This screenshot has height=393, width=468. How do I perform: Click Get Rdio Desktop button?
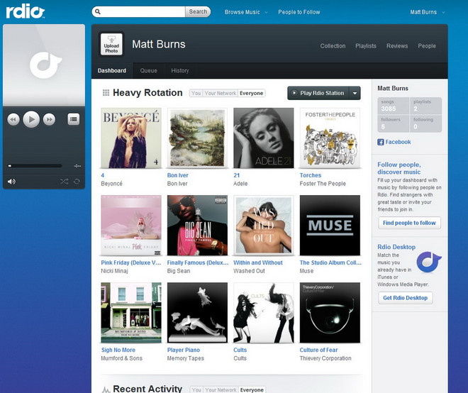pos(406,298)
